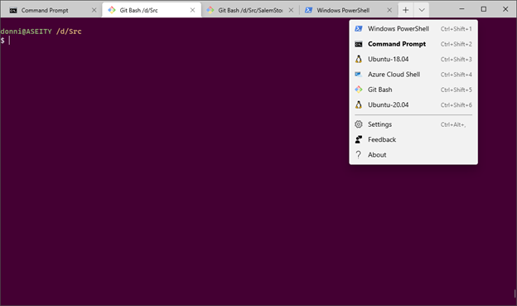Screen dimensions: 517x306
Task: Click the terminal scrollbar thumb at the right edge
Action: tap(515, 294)
